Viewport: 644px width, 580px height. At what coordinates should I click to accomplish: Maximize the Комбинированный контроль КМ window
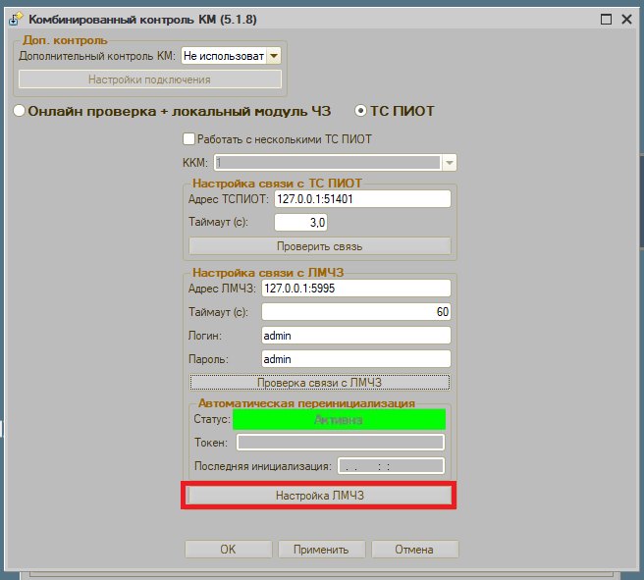click(x=606, y=20)
